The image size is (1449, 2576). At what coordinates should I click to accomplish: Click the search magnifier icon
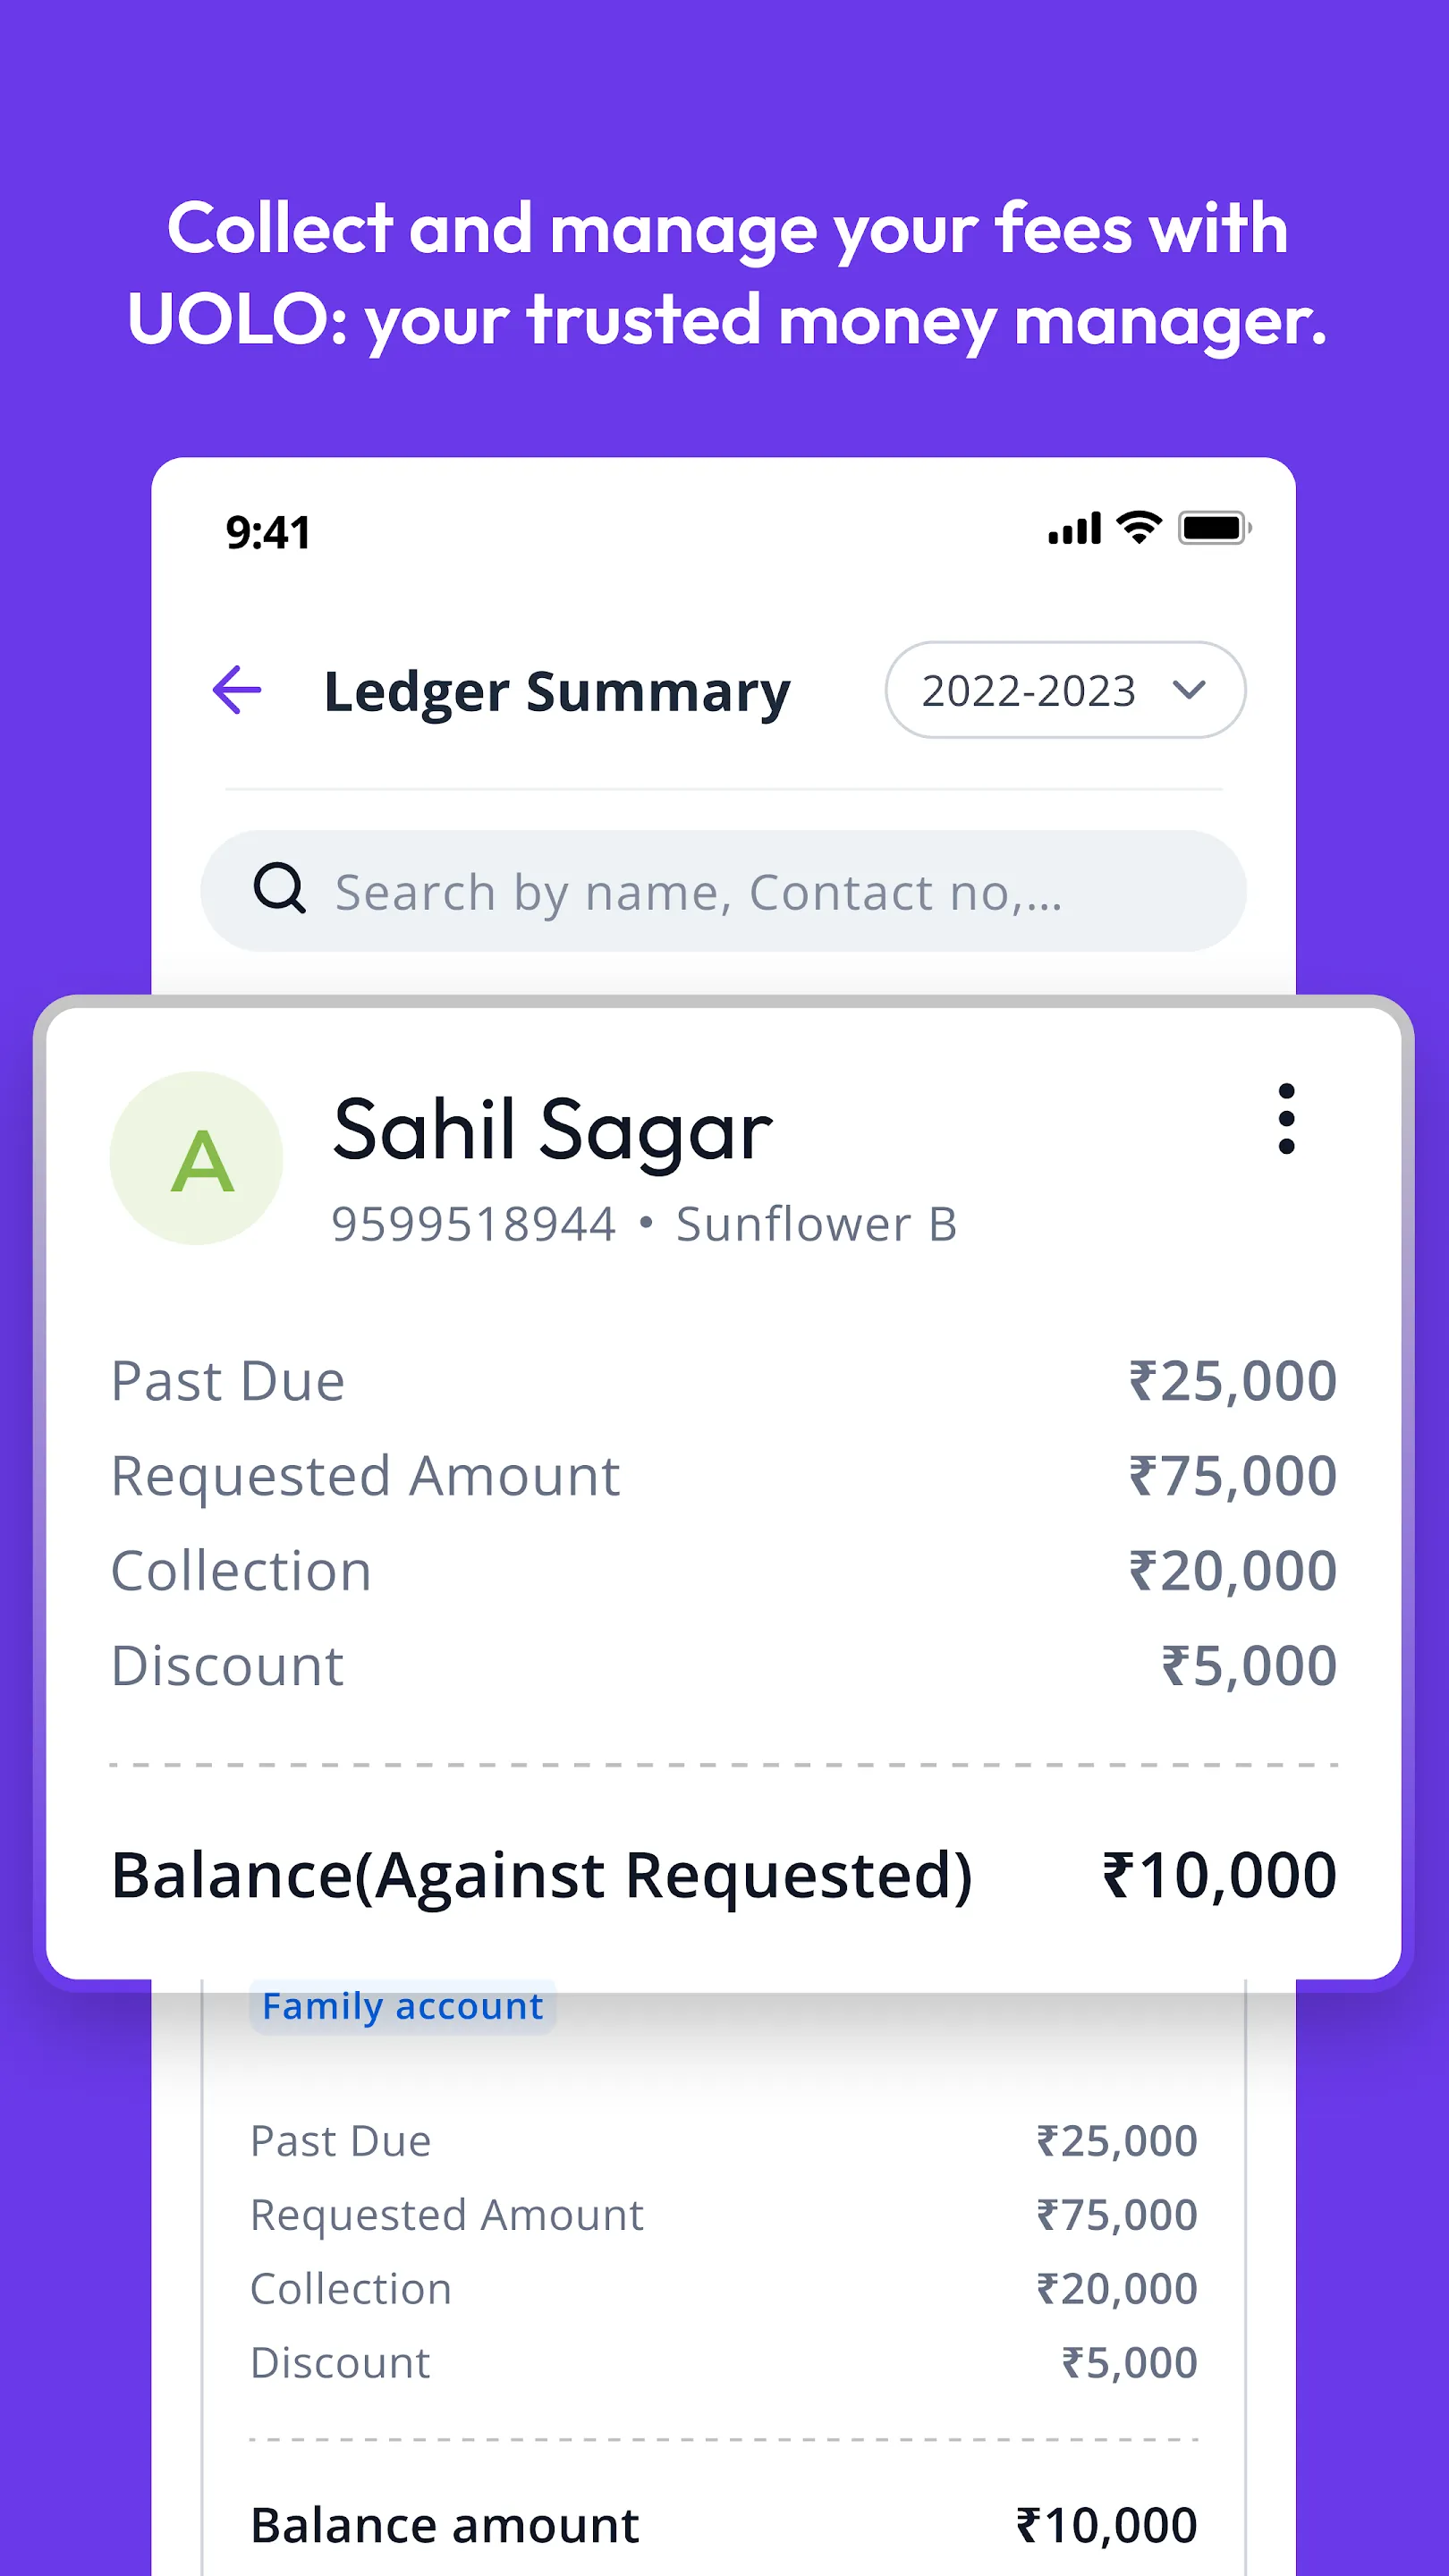coord(279,889)
